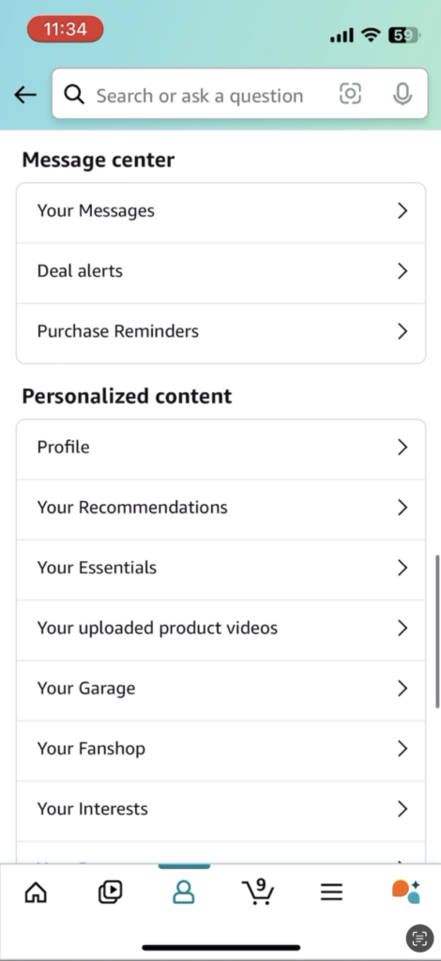Click the vertical scrollbar on right edge
The width and height of the screenshot is (441, 961).
[x=437, y=632]
